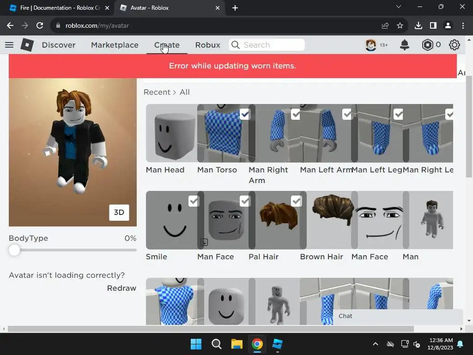The width and height of the screenshot is (473, 355).
Task: Open a new browser tab
Action: 235,8
